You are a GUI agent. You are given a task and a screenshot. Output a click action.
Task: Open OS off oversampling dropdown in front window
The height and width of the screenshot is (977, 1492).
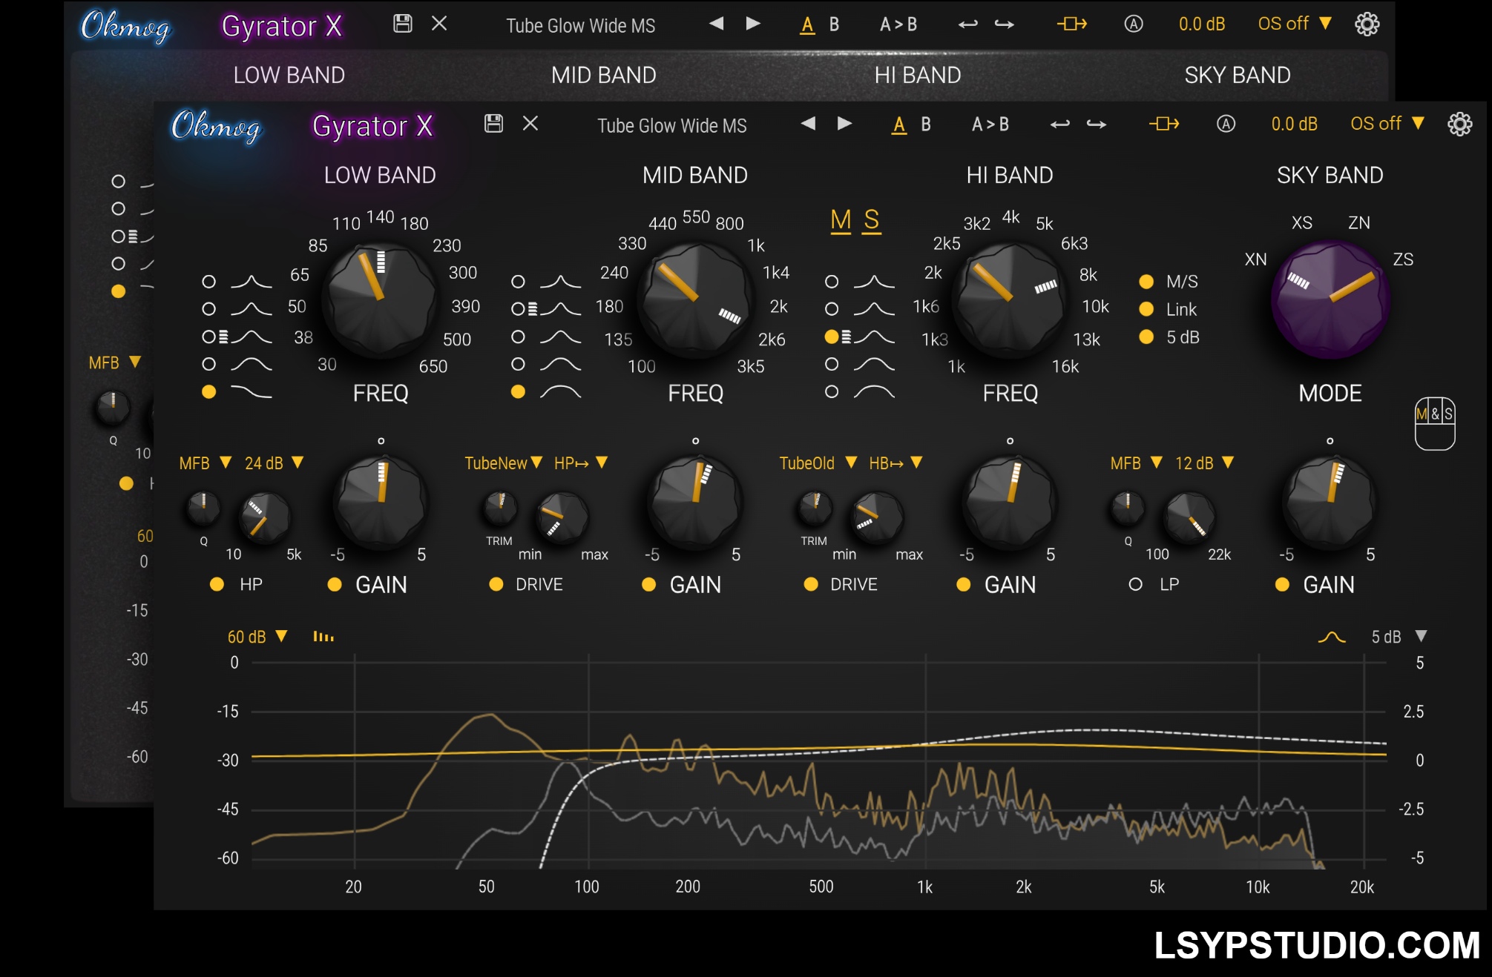click(1387, 124)
